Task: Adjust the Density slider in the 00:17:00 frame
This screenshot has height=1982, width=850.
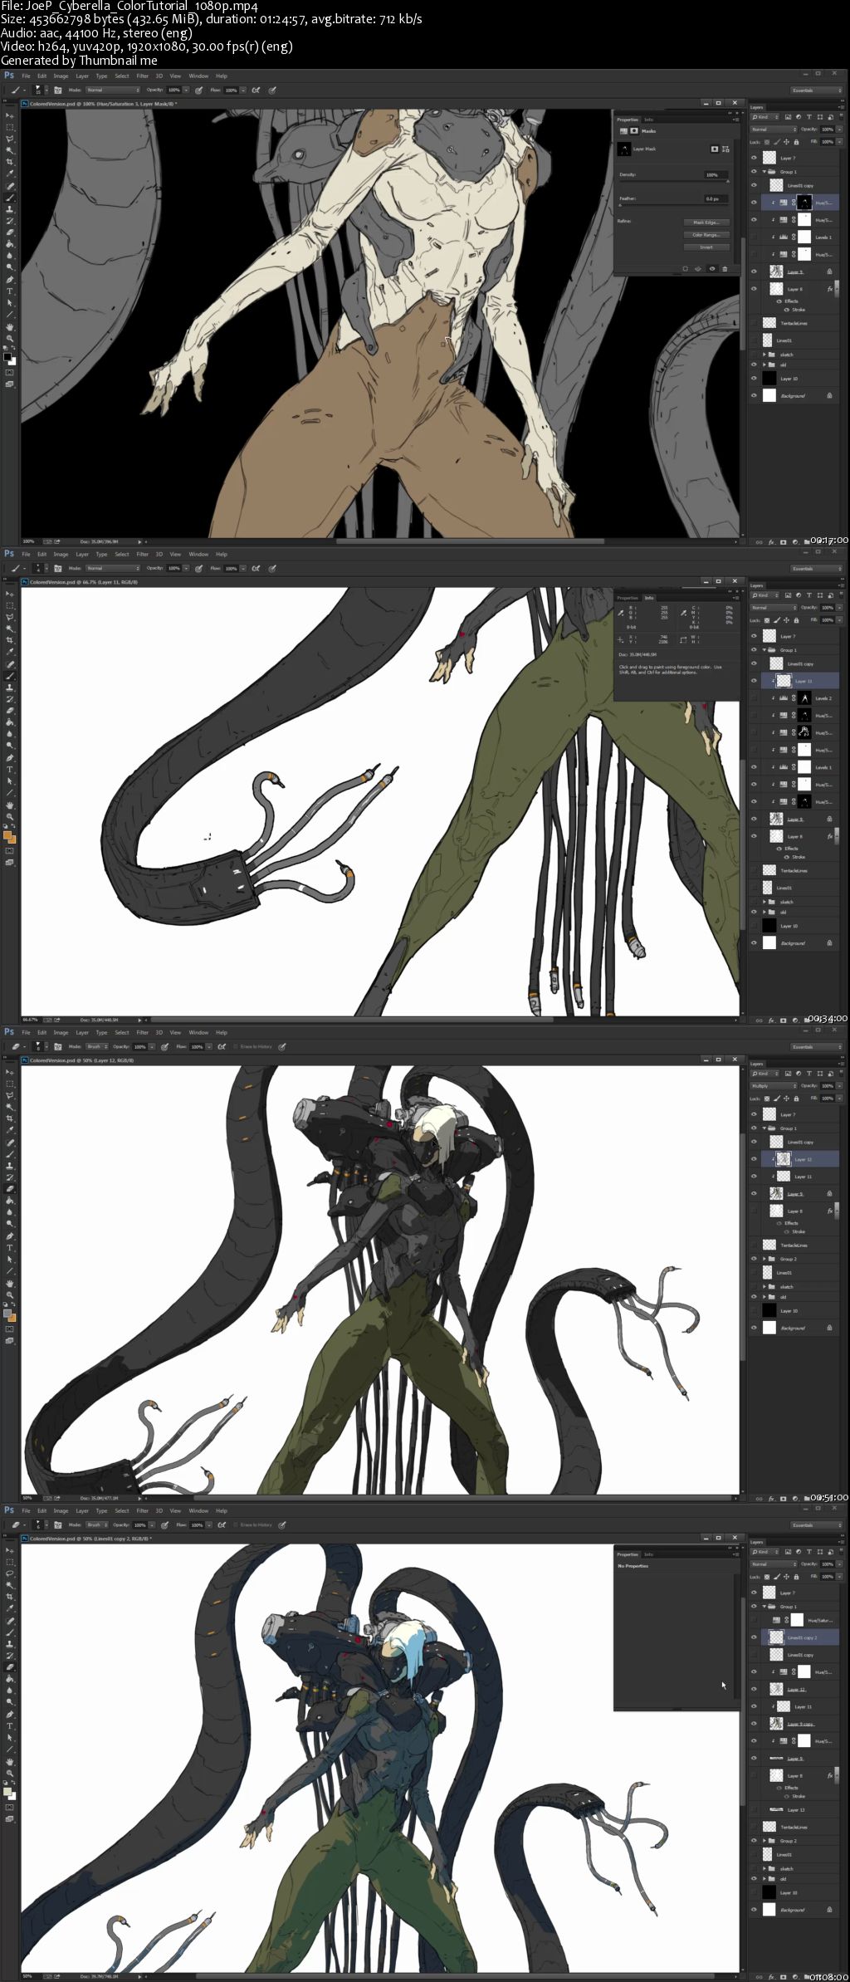Action: tap(674, 181)
